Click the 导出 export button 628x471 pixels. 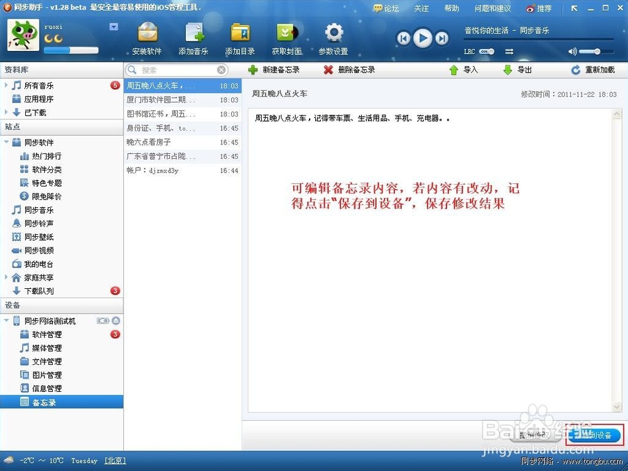click(x=517, y=70)
